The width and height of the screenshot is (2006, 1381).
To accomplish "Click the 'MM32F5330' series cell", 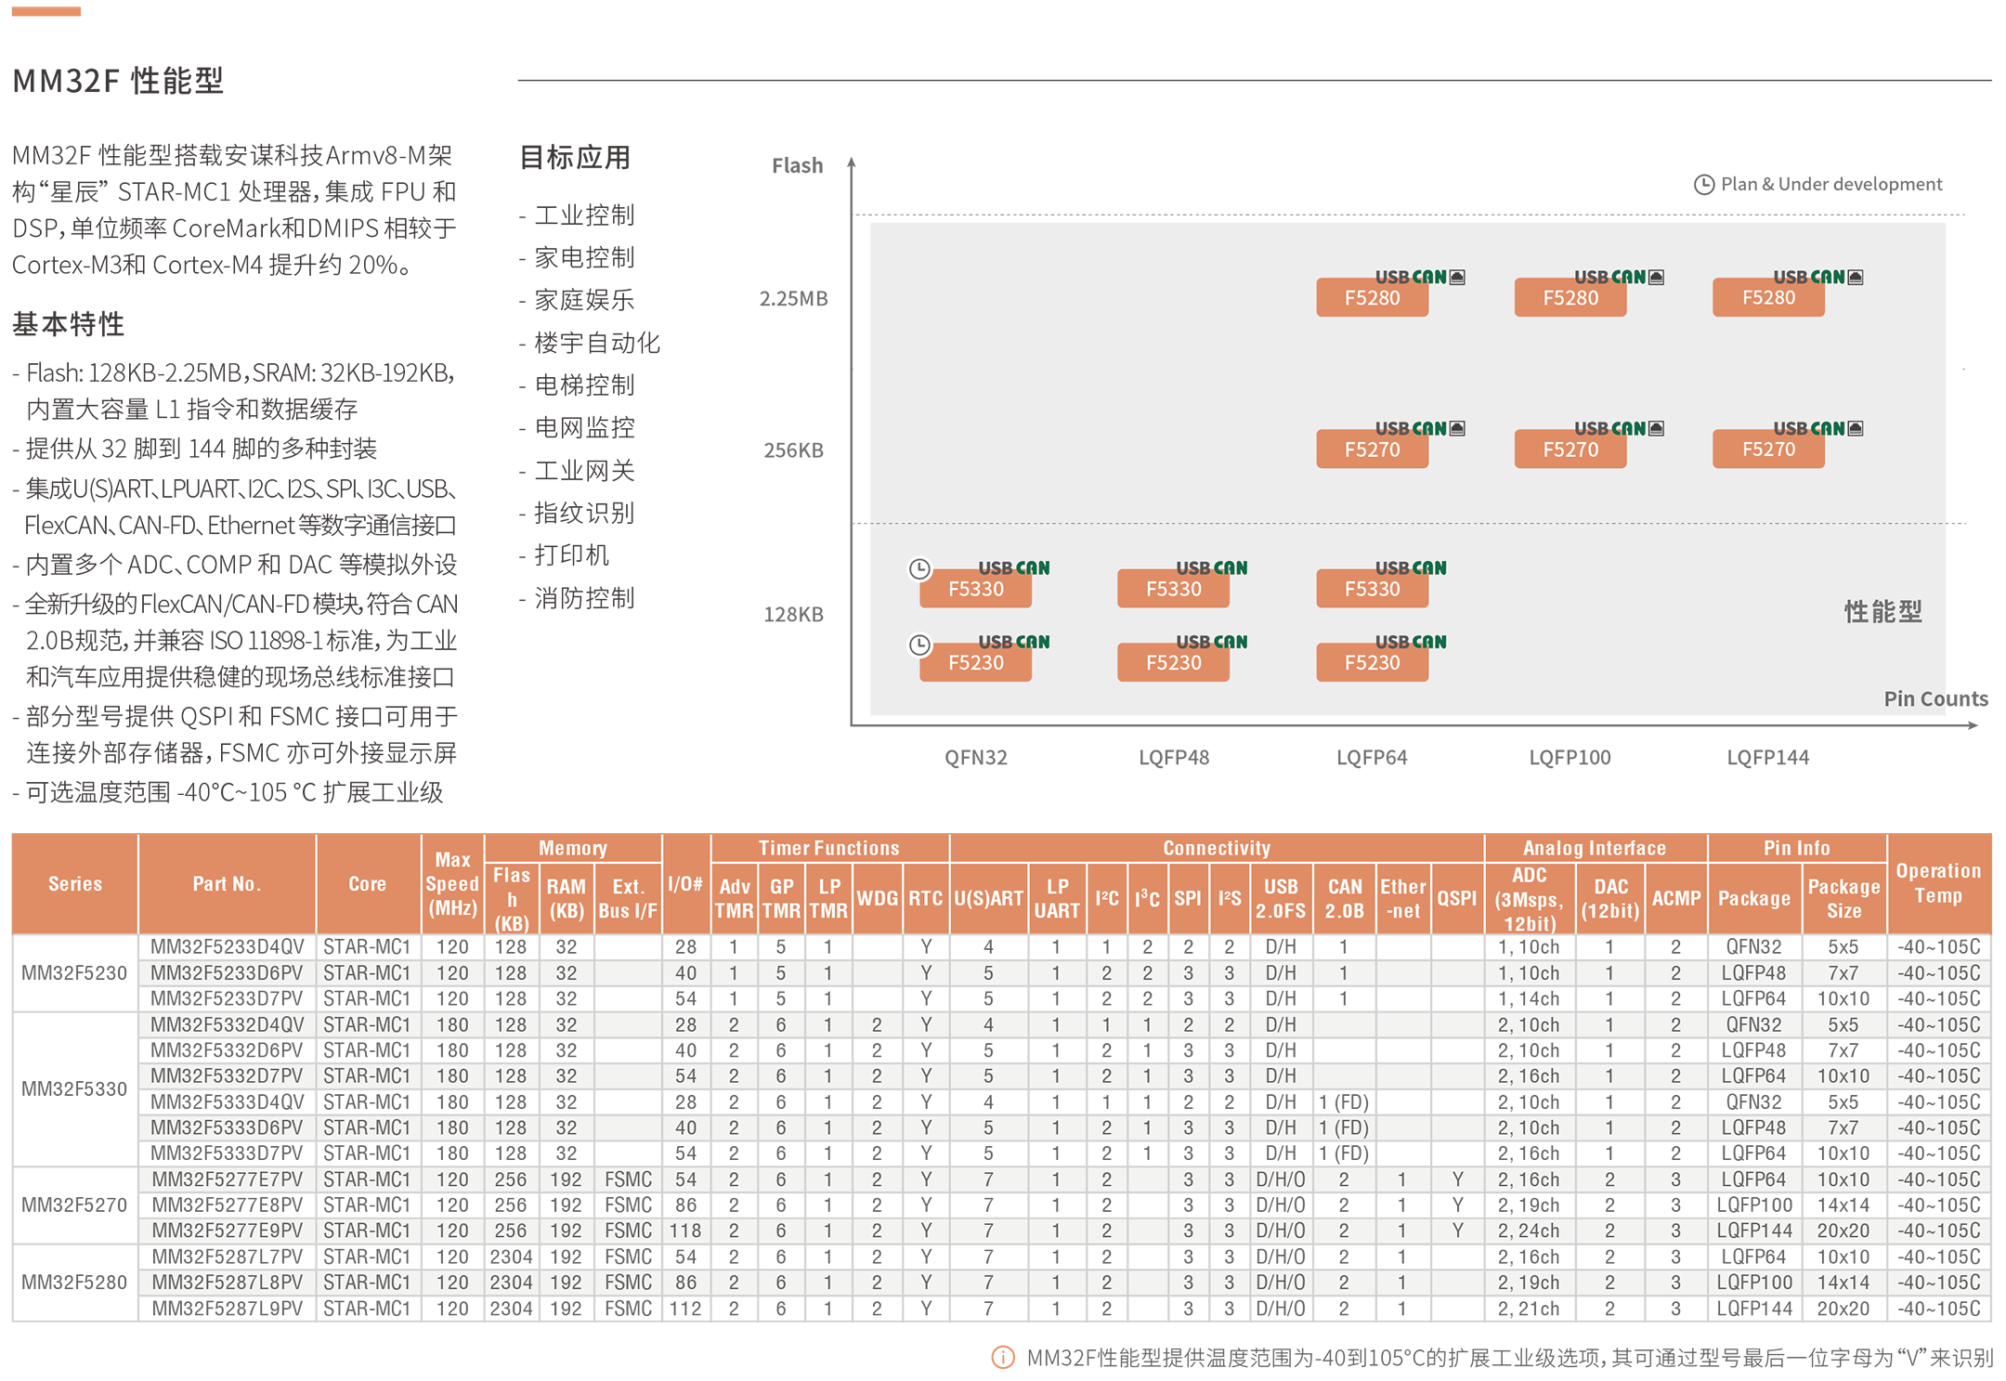I will [74, 1089].
